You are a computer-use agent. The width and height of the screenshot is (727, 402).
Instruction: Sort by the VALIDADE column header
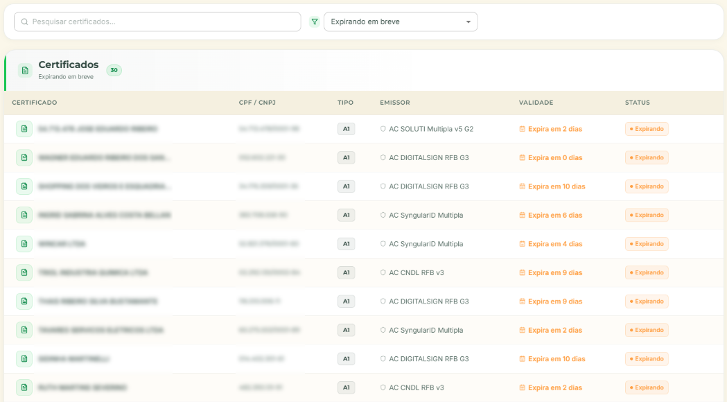coord(536,103)
